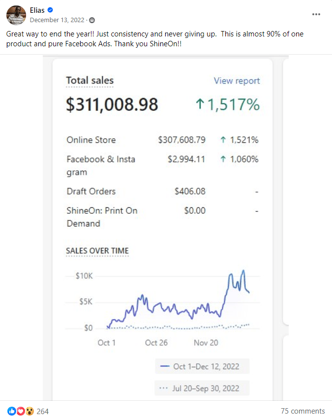The width and height of the screenshot is (332, 420).
Task: Click the $311,008.98 total sales amount
Action: [112, 104]
